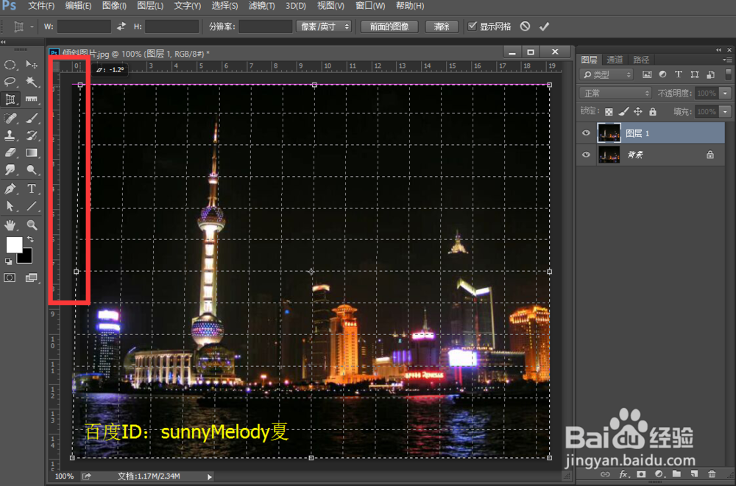Click the W width input field

[x=84, y=27]
